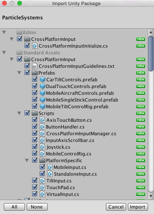Viewport: 154px width, 214px height.
Task: Click prefab cube icon for MobileSingleStickControl.prefab
Action: (42, 100)
